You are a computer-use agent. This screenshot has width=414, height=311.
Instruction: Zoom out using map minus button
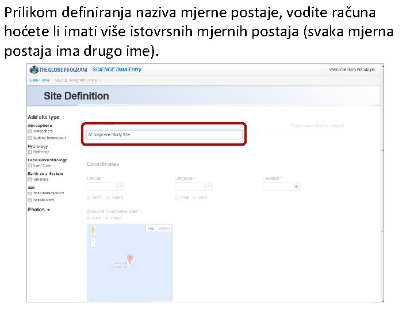[93, 245]
